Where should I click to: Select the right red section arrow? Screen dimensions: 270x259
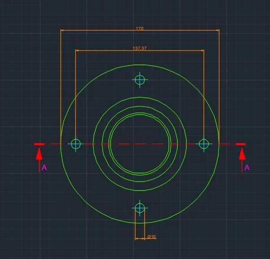click(242, 155)
